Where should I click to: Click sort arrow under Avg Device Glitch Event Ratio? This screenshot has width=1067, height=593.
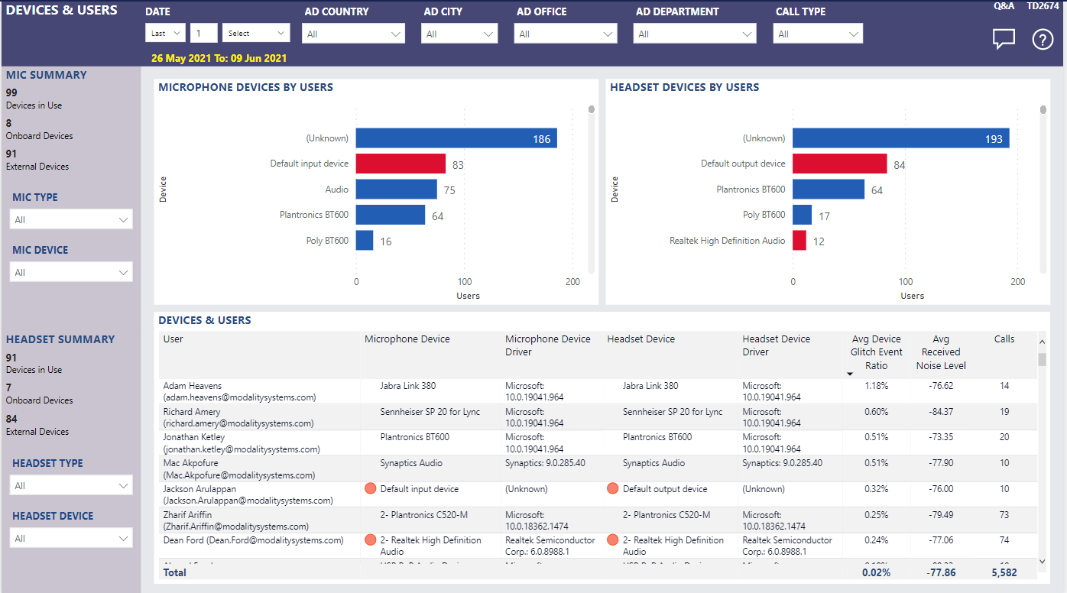click(x=850, y=374)
